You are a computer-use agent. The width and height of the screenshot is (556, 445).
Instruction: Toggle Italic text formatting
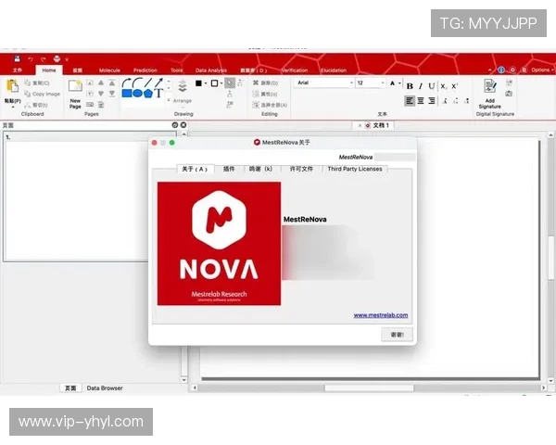pyautogui.click(x=420, y=86)
